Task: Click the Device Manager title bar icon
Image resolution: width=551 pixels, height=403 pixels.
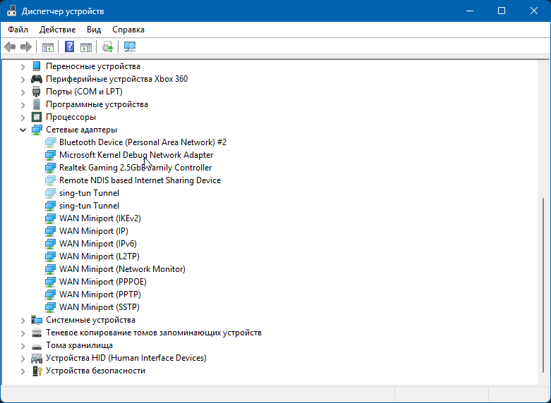Action: click(x=11, y=11)
